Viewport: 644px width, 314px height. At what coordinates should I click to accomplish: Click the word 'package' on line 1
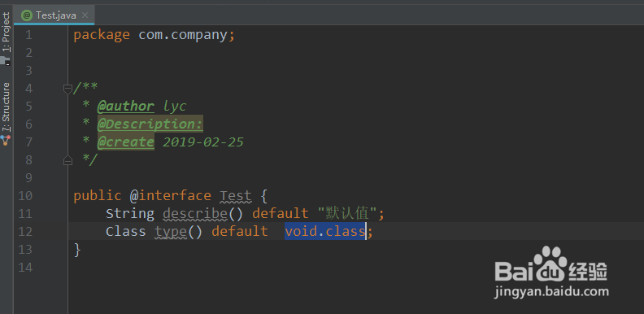pyautogui.click(x=102, y=35)
